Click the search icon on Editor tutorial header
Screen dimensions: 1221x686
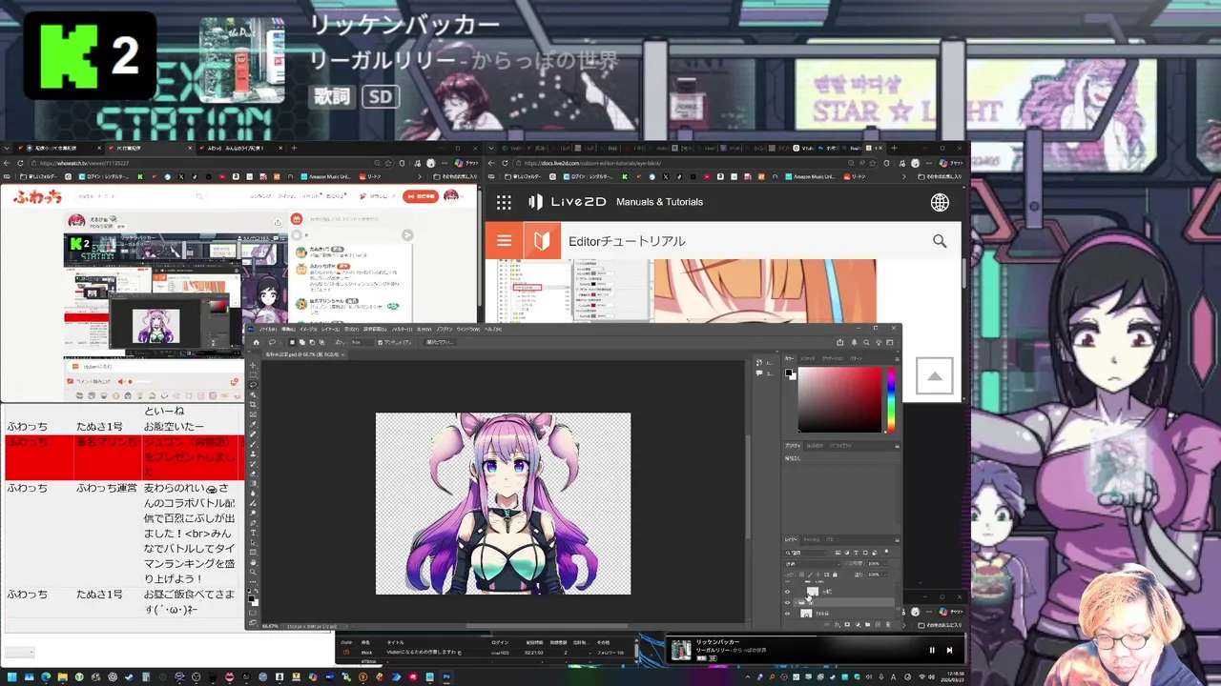pos(940,241)
